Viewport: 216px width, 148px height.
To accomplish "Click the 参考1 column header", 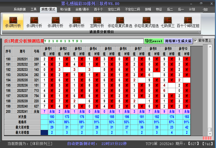I will point(48,48).
